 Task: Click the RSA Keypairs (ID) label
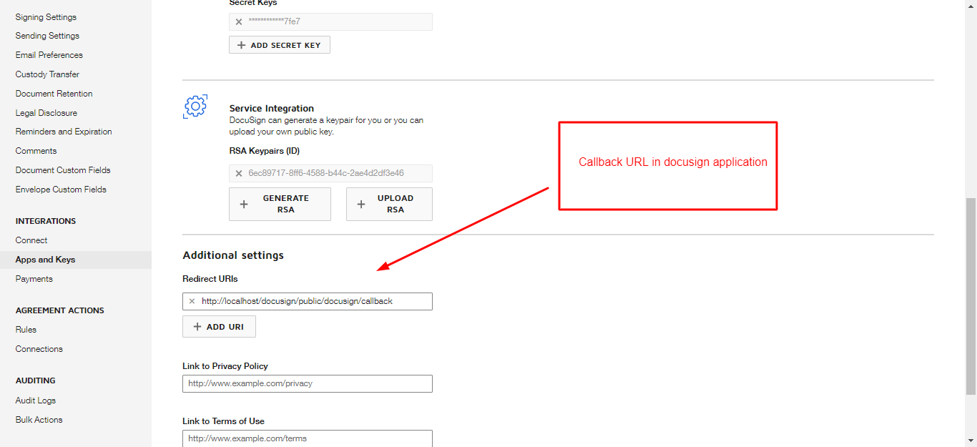point(265,151)
